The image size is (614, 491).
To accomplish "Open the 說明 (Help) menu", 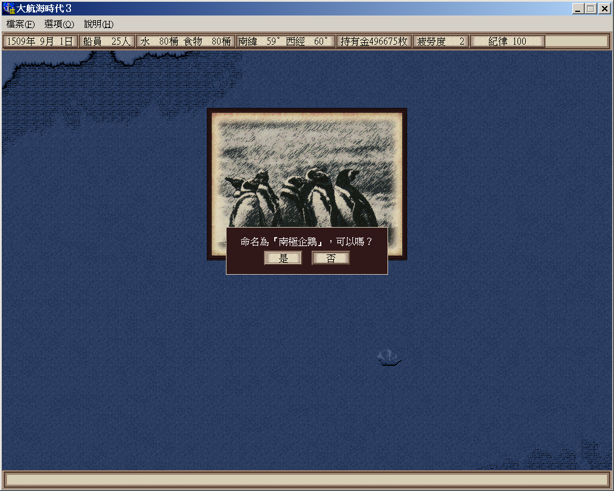I will pyautogui.click(x=98, y=24).
